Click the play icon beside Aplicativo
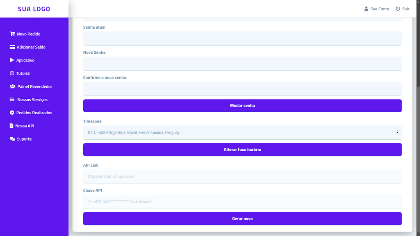The height and width of the screenshot is (236, 420). tap(11, 60)
